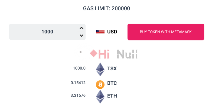Click the TSX token label
The image size is (212, 107).
[112, 69]
